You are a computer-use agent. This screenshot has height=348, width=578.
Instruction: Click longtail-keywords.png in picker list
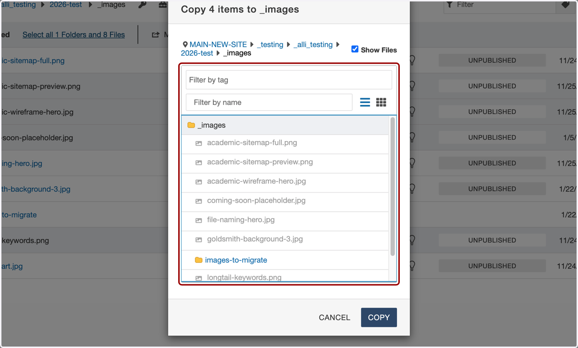tap(244, 277)
